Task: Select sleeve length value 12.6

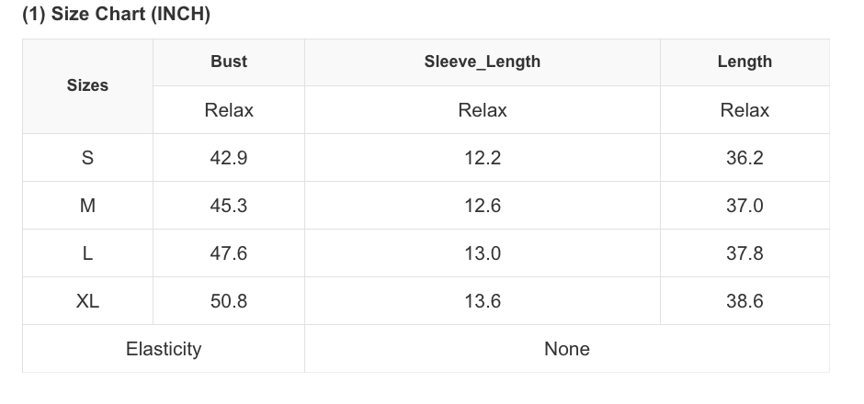Action: click(483, 206)
